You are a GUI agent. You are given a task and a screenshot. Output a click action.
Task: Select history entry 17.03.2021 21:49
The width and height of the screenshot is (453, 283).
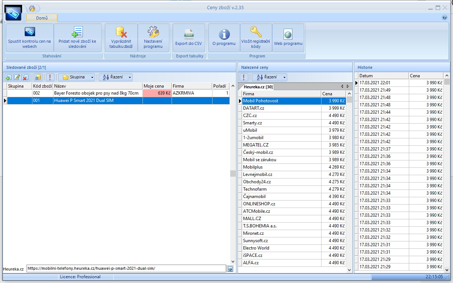point(399,90)
